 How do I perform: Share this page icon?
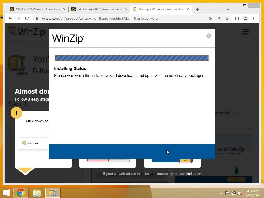pos(219,18)
